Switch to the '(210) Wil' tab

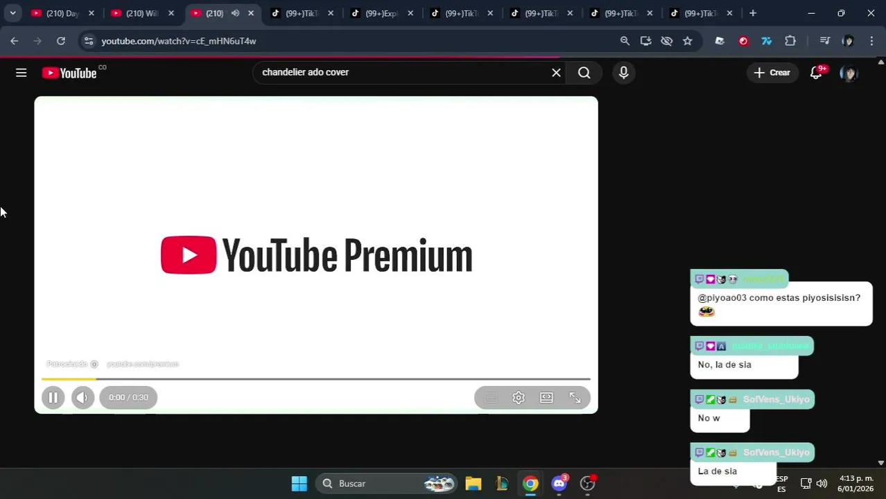tap(143, 13)
